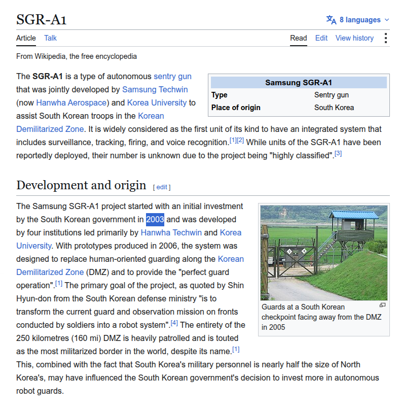Switch to the Talk tab
Image resolution: width=398 pixels, height=411 pixels.
[x=50, y=38]
